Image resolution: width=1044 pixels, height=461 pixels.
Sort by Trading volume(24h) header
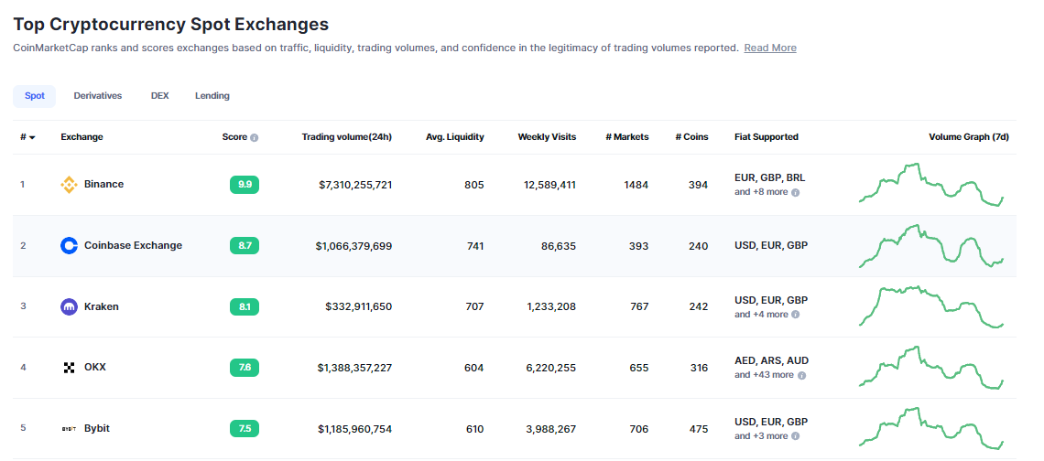347,137
